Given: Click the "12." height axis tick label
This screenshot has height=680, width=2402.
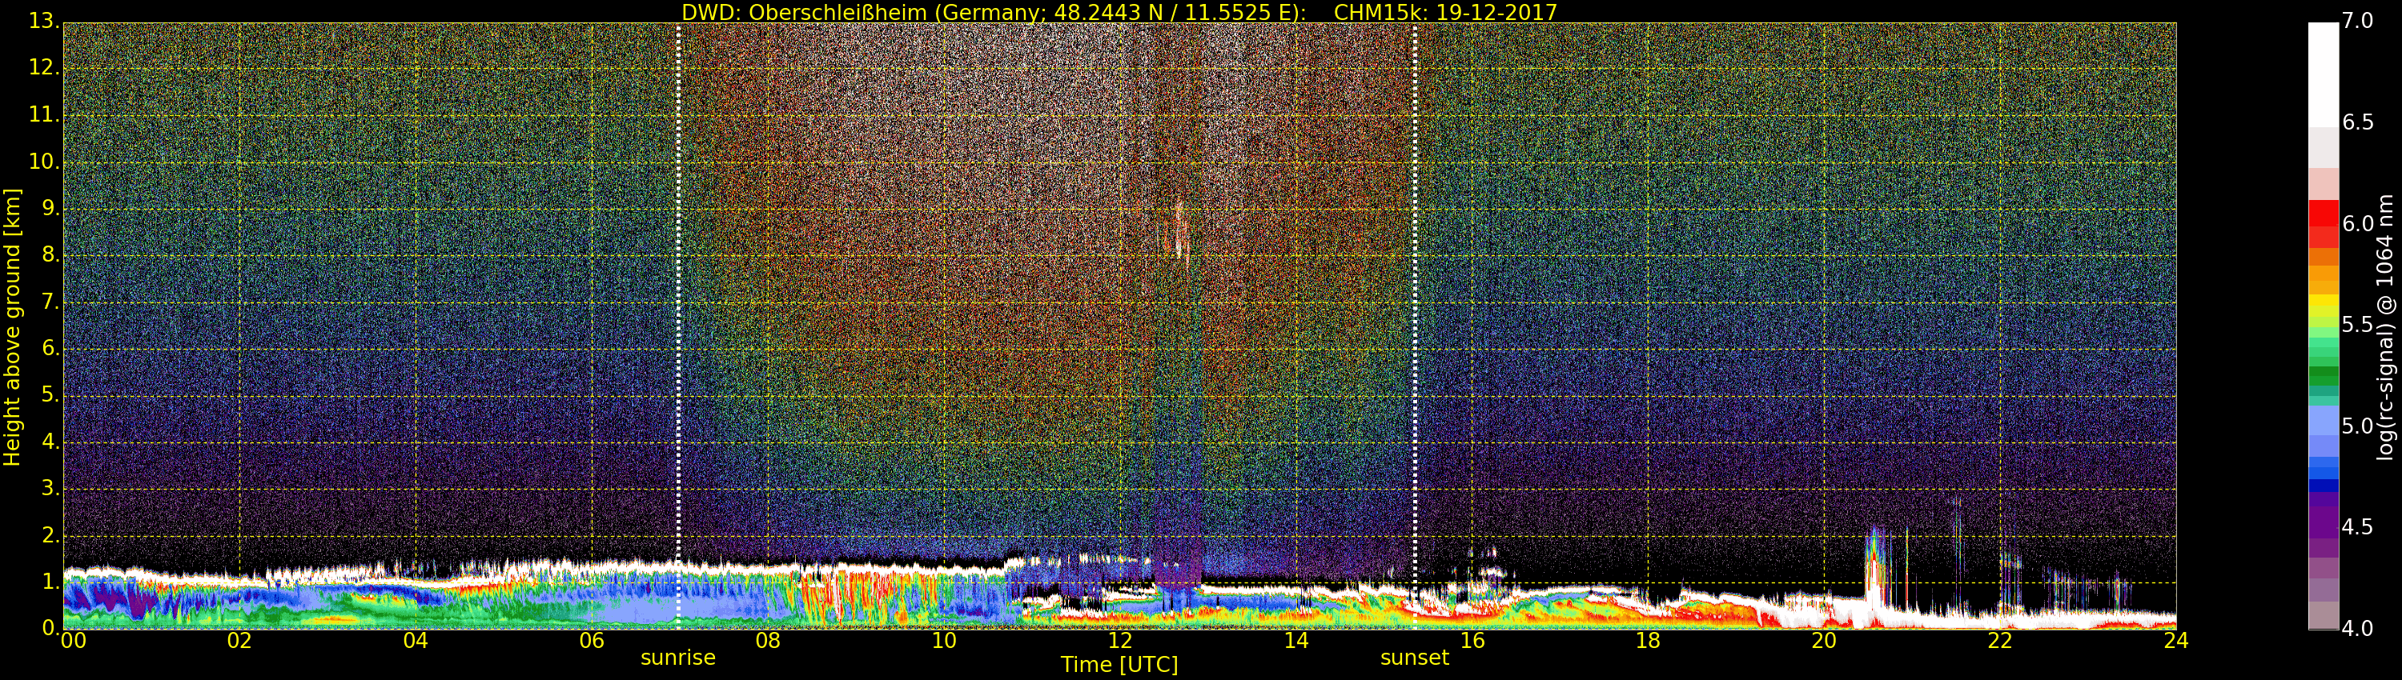Looking at the screenshot, I should pos(44,68).
